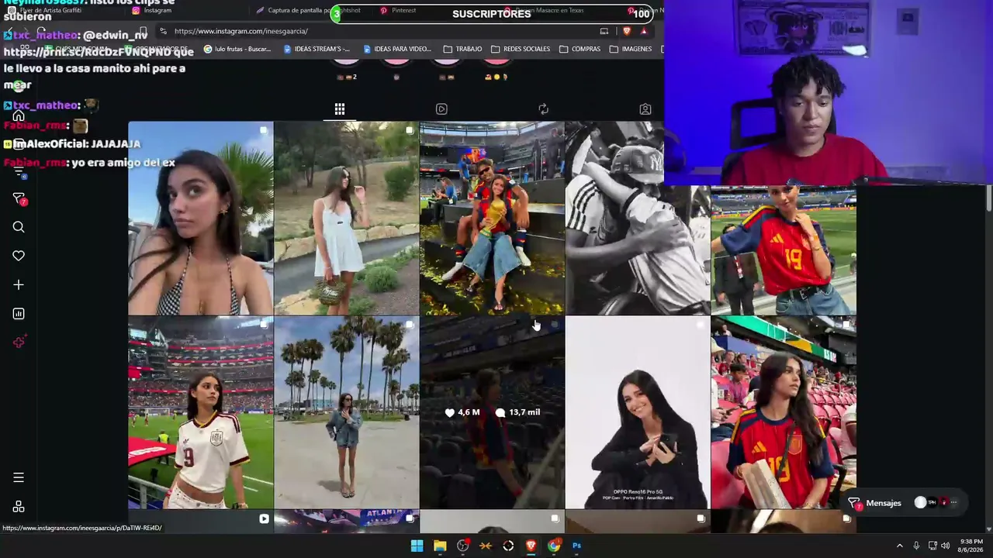
Task: Open the Instagram More hamburger menu
Action: [19, 477]
